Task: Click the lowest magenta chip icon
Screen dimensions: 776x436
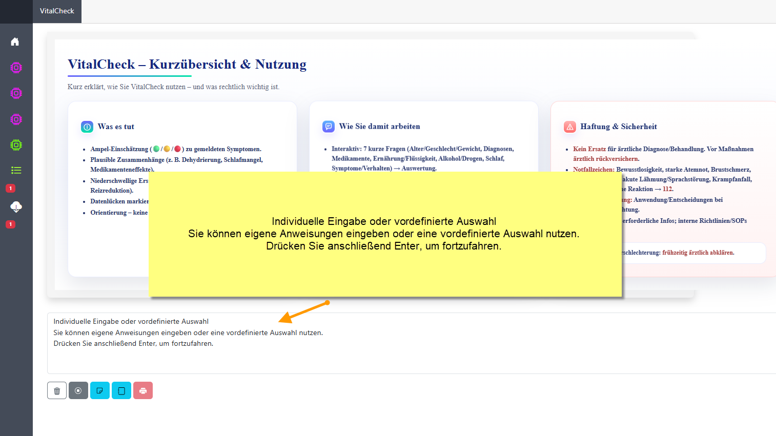Action: (16, 119)
